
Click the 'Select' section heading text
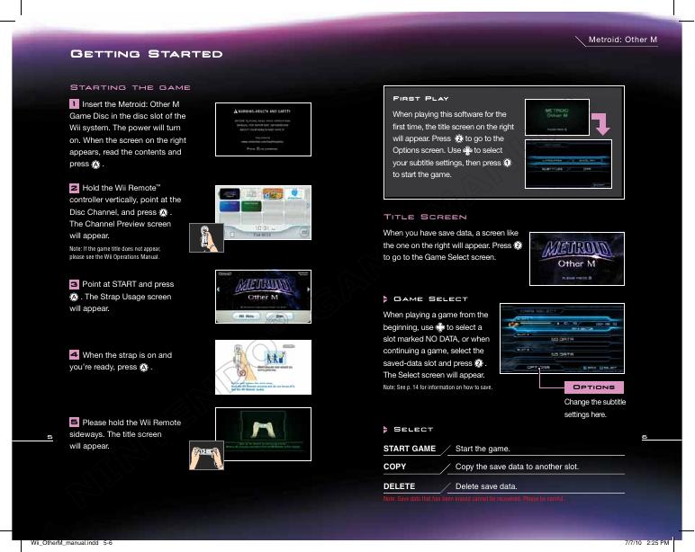(413, 430)
